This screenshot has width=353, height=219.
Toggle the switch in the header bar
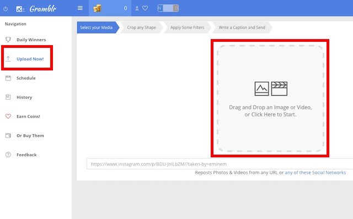tap(168, 8)
